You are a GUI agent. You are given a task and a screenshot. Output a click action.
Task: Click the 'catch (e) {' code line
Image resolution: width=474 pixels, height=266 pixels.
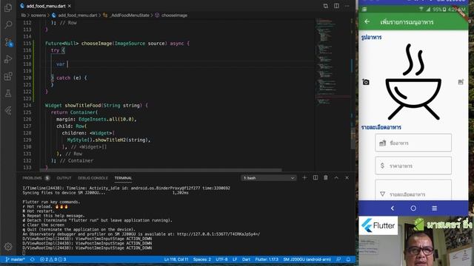tap(72, 78)
